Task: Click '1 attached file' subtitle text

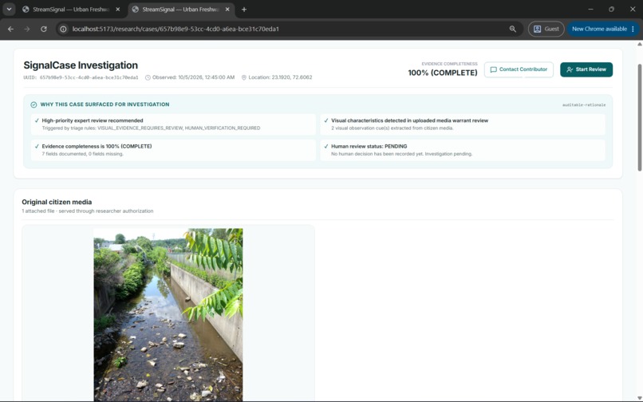Action: pos(87,211)
